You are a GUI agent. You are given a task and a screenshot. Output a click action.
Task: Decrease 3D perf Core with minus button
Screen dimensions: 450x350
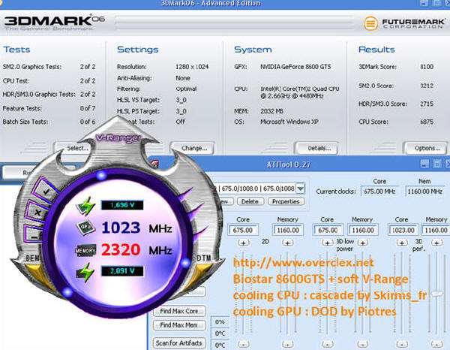(x=402, y=344)
